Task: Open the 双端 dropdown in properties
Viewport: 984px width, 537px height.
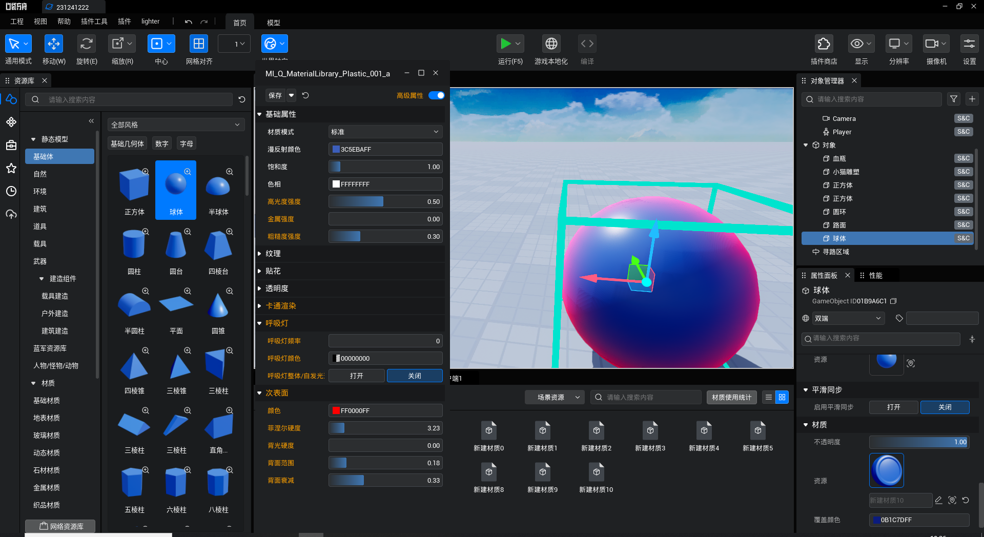Action: [849, 318]
